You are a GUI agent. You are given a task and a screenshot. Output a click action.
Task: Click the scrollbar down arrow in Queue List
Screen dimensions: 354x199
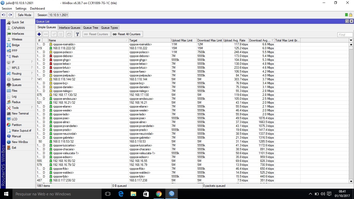pyautogui.click(x=351, y=181)
